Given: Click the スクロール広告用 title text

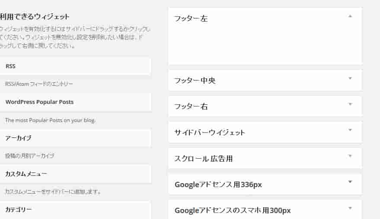Looking at the screenshot, I should pyautogui.click(x=203, y=159).
